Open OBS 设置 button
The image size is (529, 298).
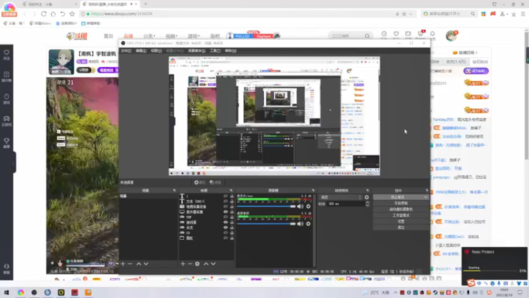pyautogui.click(x=401, y=221)
